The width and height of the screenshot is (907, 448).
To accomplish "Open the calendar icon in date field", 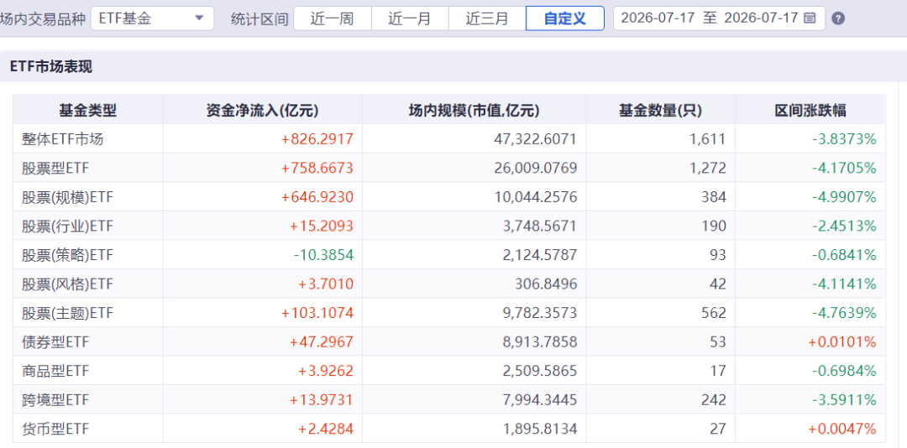I will click(x=810, y=18).
